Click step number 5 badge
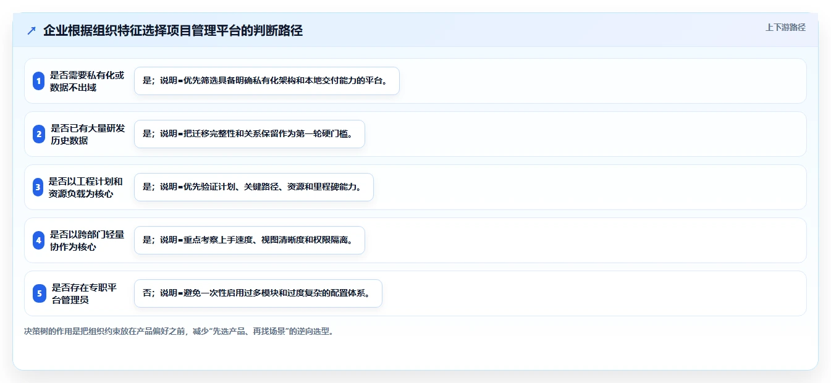Screen dimensions: 831x383 point(40,293)
